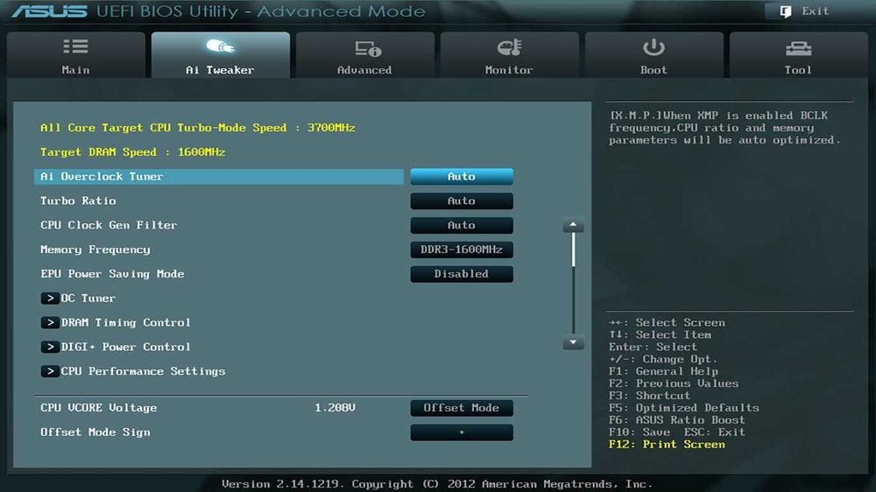This screenshot has width=876, height=492.
Task: Click the Ai Tweaker tab icon
Action: pos(220,46)
